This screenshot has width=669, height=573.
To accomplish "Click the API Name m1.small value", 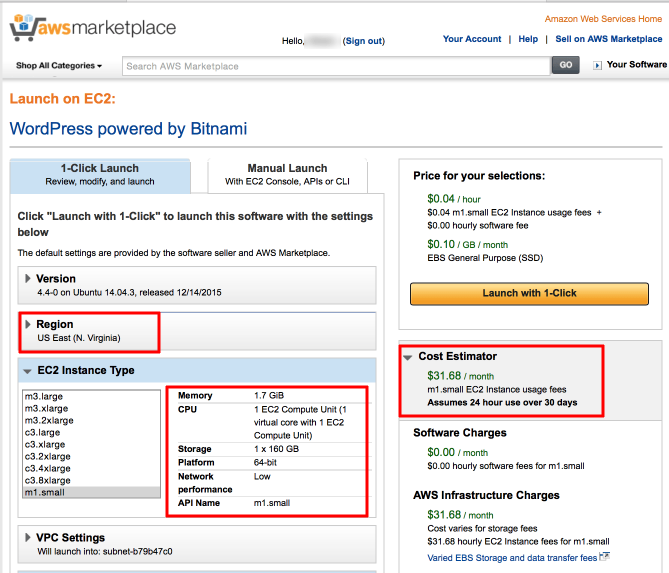I will coord(272,503).
